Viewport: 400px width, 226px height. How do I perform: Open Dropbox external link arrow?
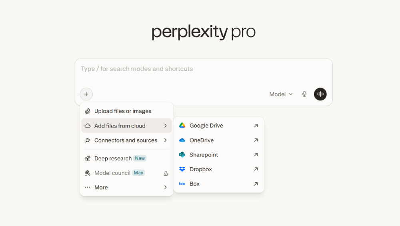pyautogui.click(x=256, y=169)
